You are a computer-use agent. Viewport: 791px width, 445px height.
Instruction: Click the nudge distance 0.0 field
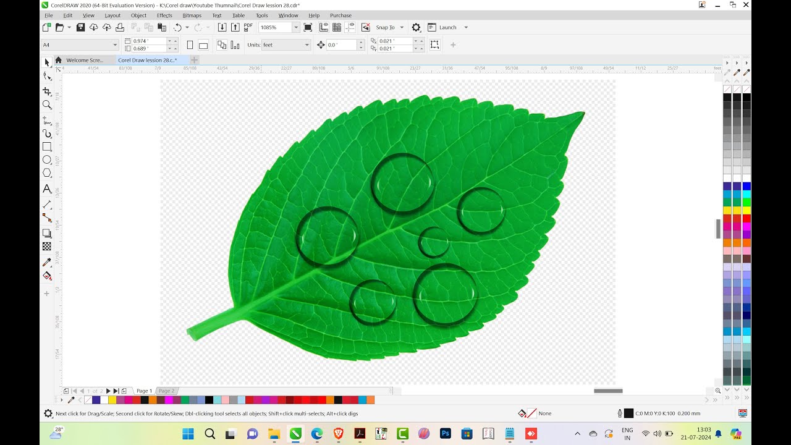coord(342,45)
